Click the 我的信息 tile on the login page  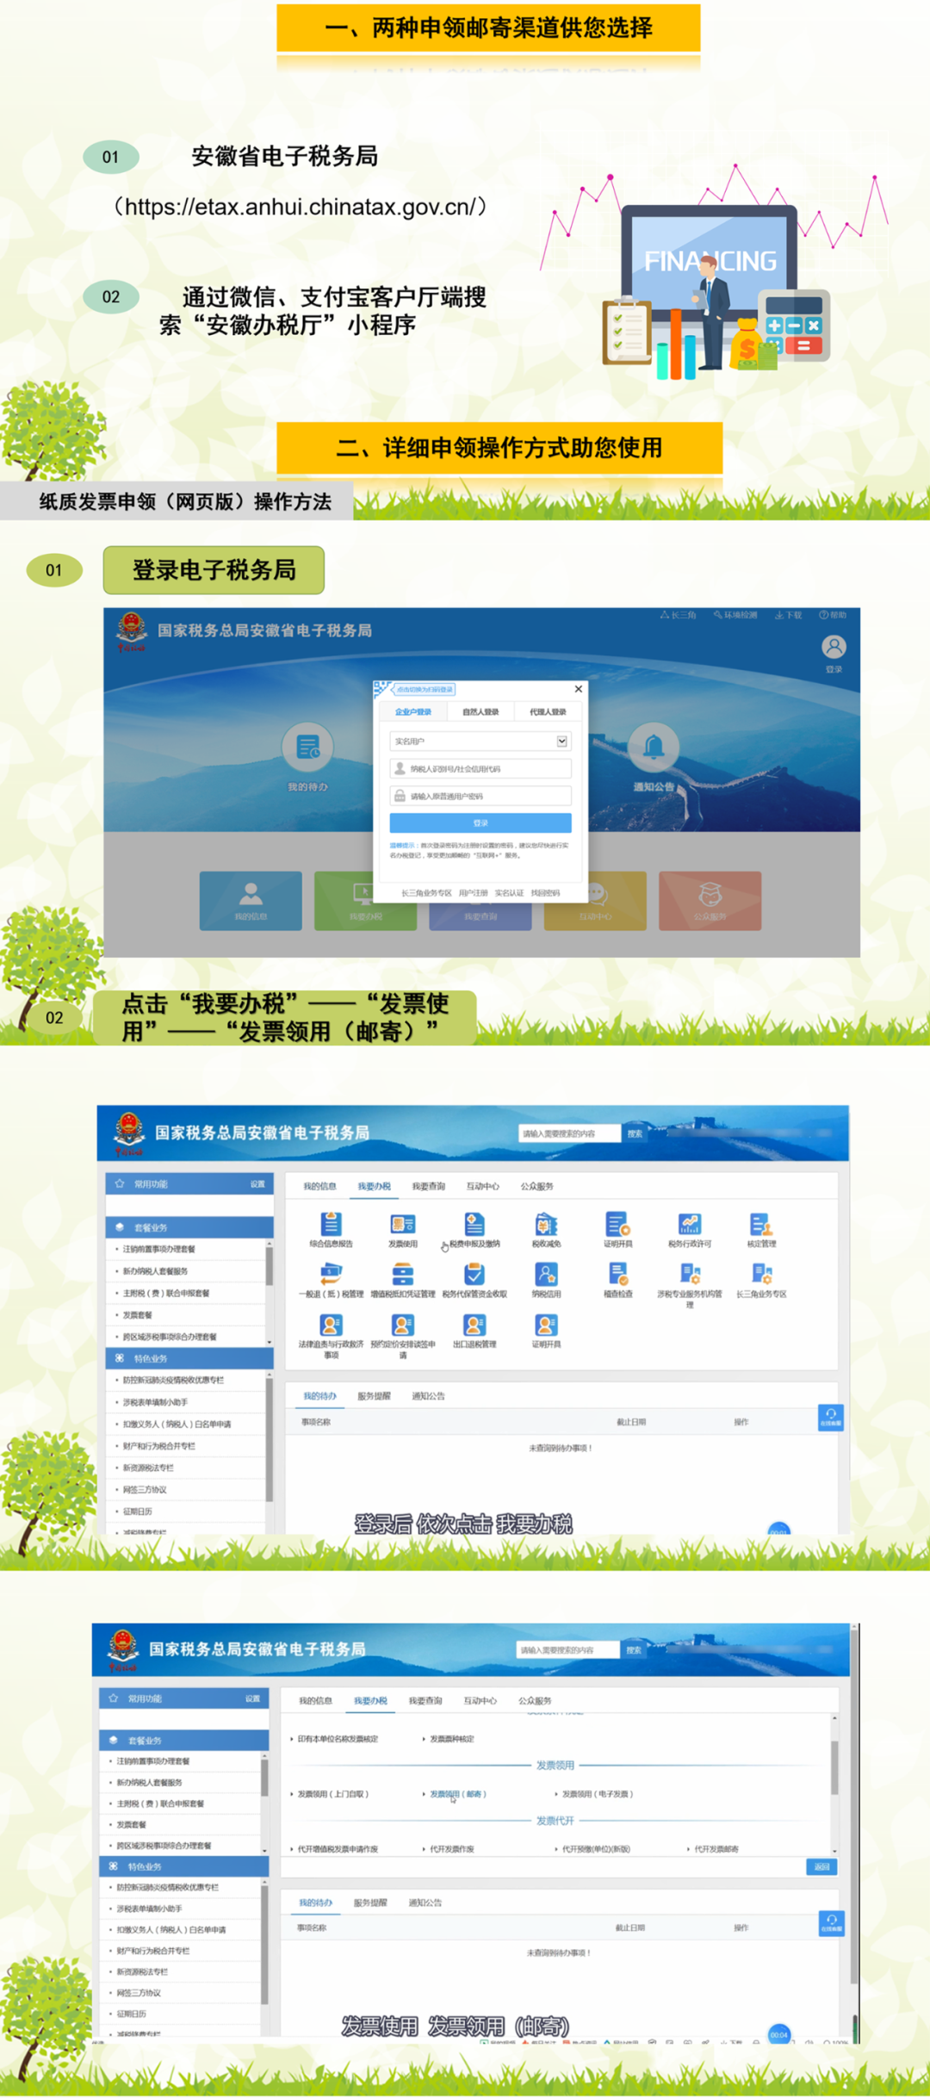pyautogui.click(x=251, y=901)
